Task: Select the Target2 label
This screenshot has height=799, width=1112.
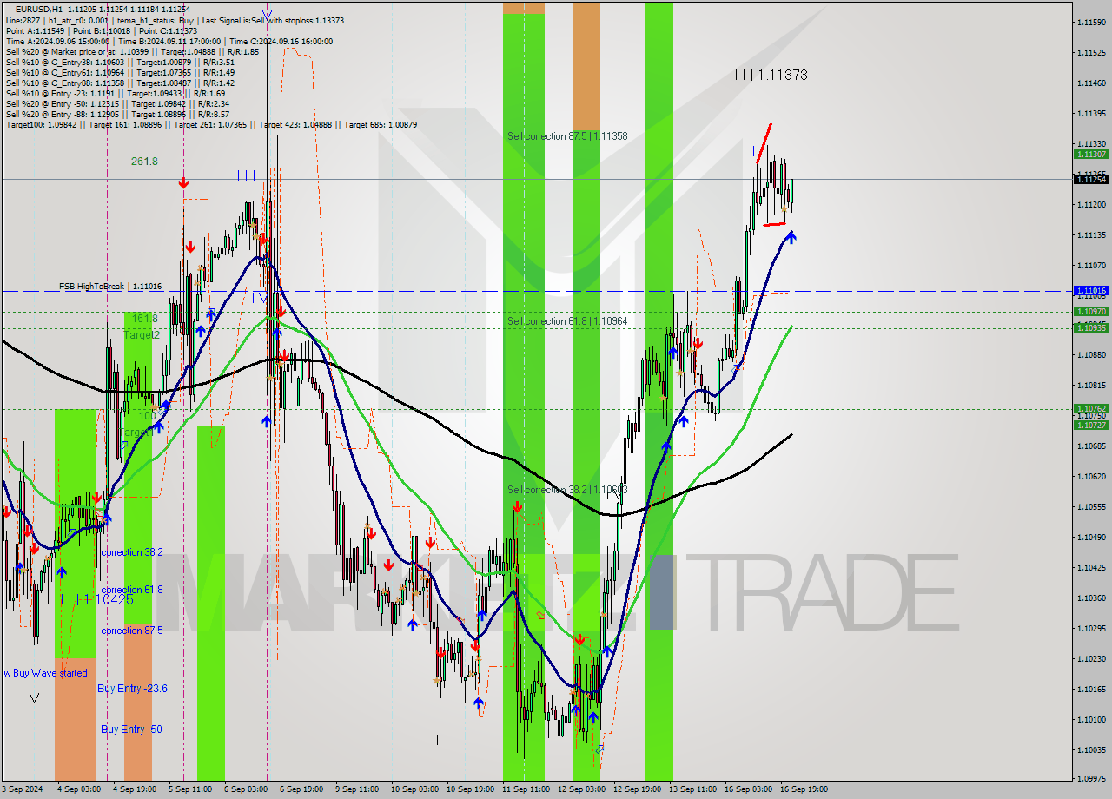Action: click(142, 335)
